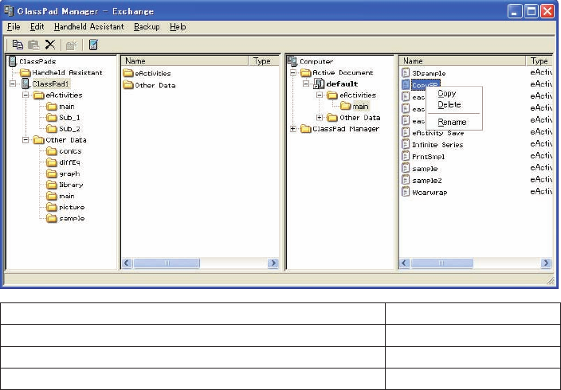Select the Wcarwrap file icon
This screenshot has width=561, height=390.
coord(406,192)
